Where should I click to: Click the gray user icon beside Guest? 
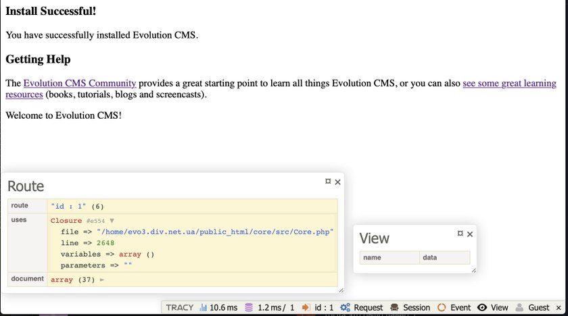click(x=519, y=308)
